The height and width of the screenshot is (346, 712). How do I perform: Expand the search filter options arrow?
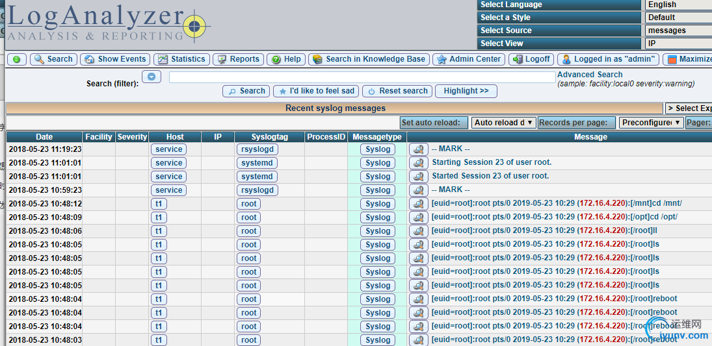click(152, 77)
